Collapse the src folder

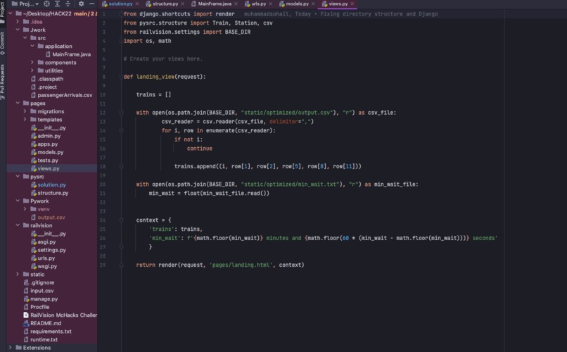click(25, 38)
